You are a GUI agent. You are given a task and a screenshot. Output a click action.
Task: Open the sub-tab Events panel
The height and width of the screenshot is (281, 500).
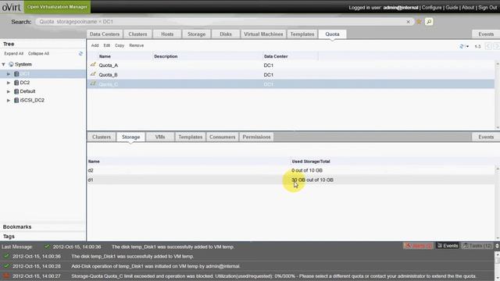(486, 137)
